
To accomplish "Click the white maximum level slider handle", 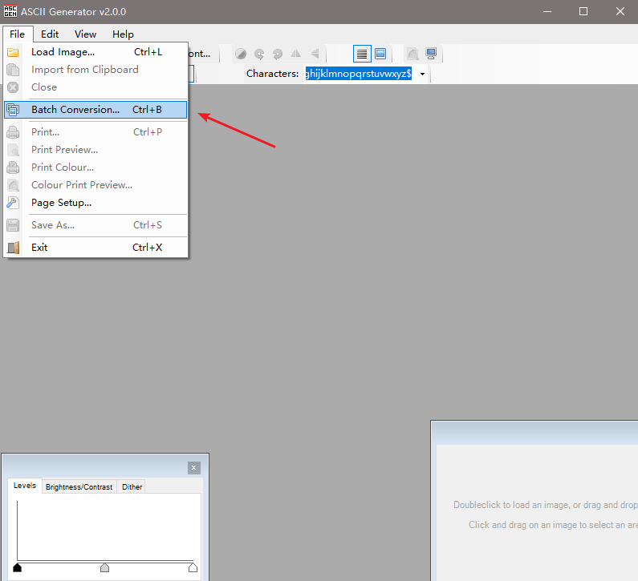I will (x=193, y=567).
